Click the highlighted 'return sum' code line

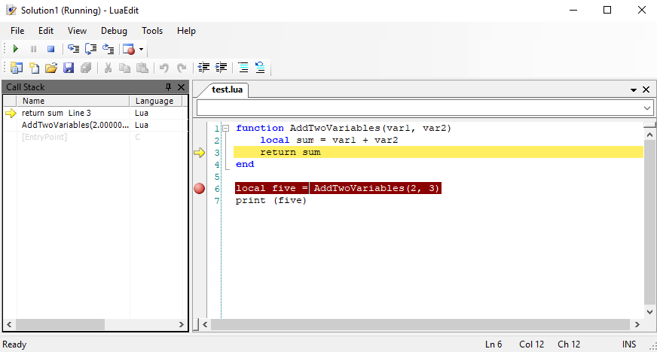(x=439, y=152)
